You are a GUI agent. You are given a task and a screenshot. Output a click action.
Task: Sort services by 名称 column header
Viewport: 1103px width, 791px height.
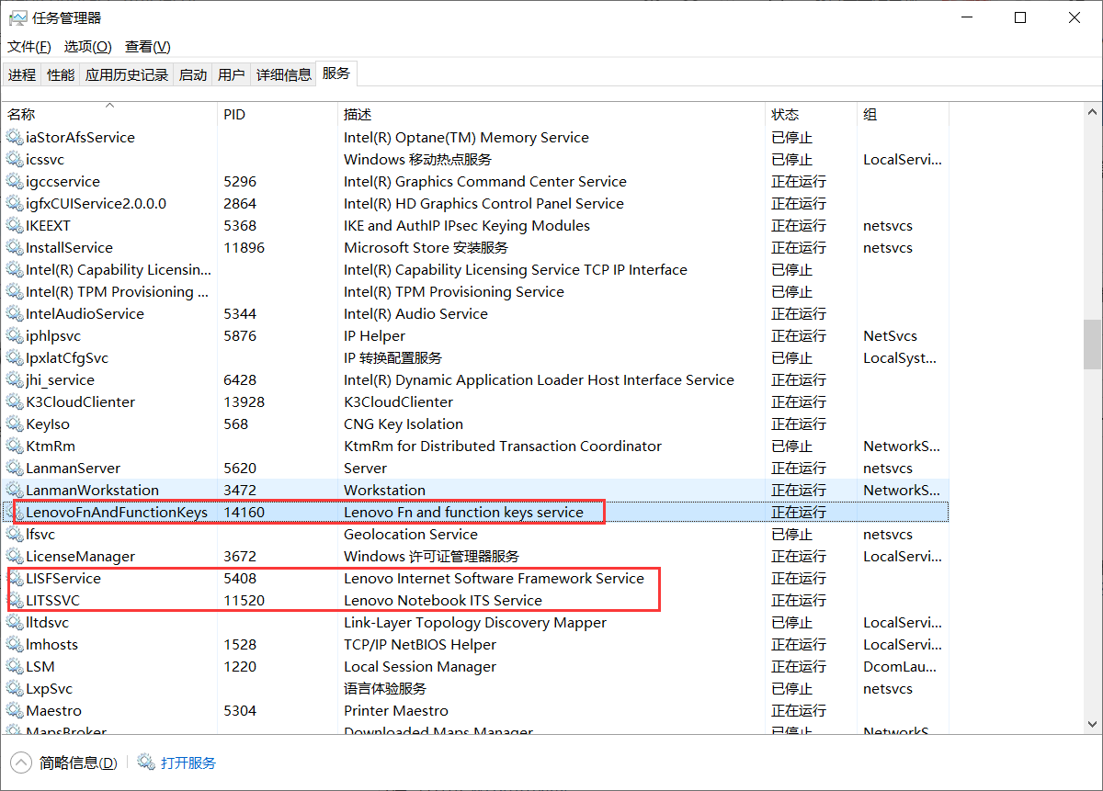pyautogui.click(x=109, y=114)
